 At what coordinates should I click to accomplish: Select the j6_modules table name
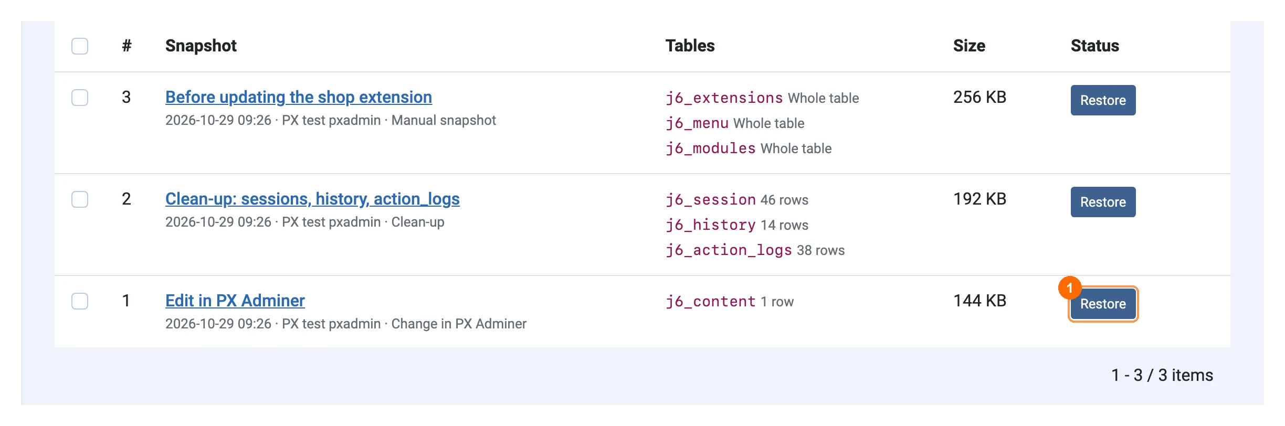pos(711,148)
